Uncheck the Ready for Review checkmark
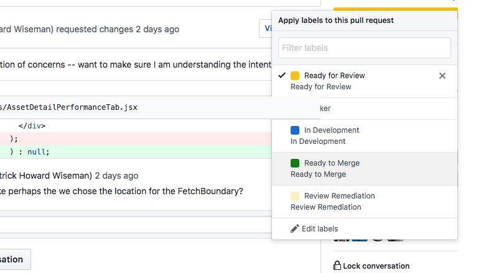The height and width of the screenshot is (273, 481). coord(282,75)
